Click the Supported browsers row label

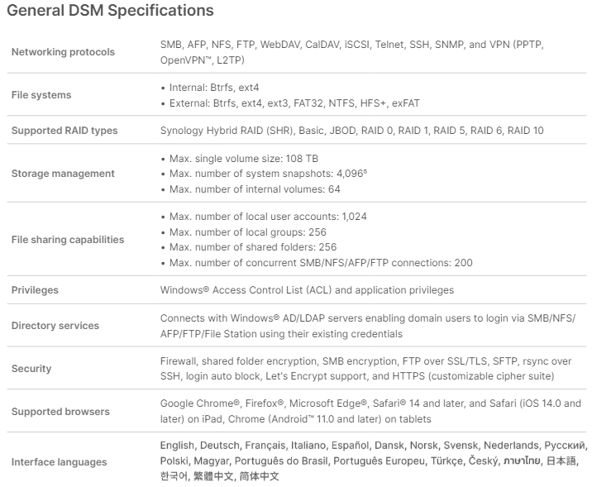[60, 412]
